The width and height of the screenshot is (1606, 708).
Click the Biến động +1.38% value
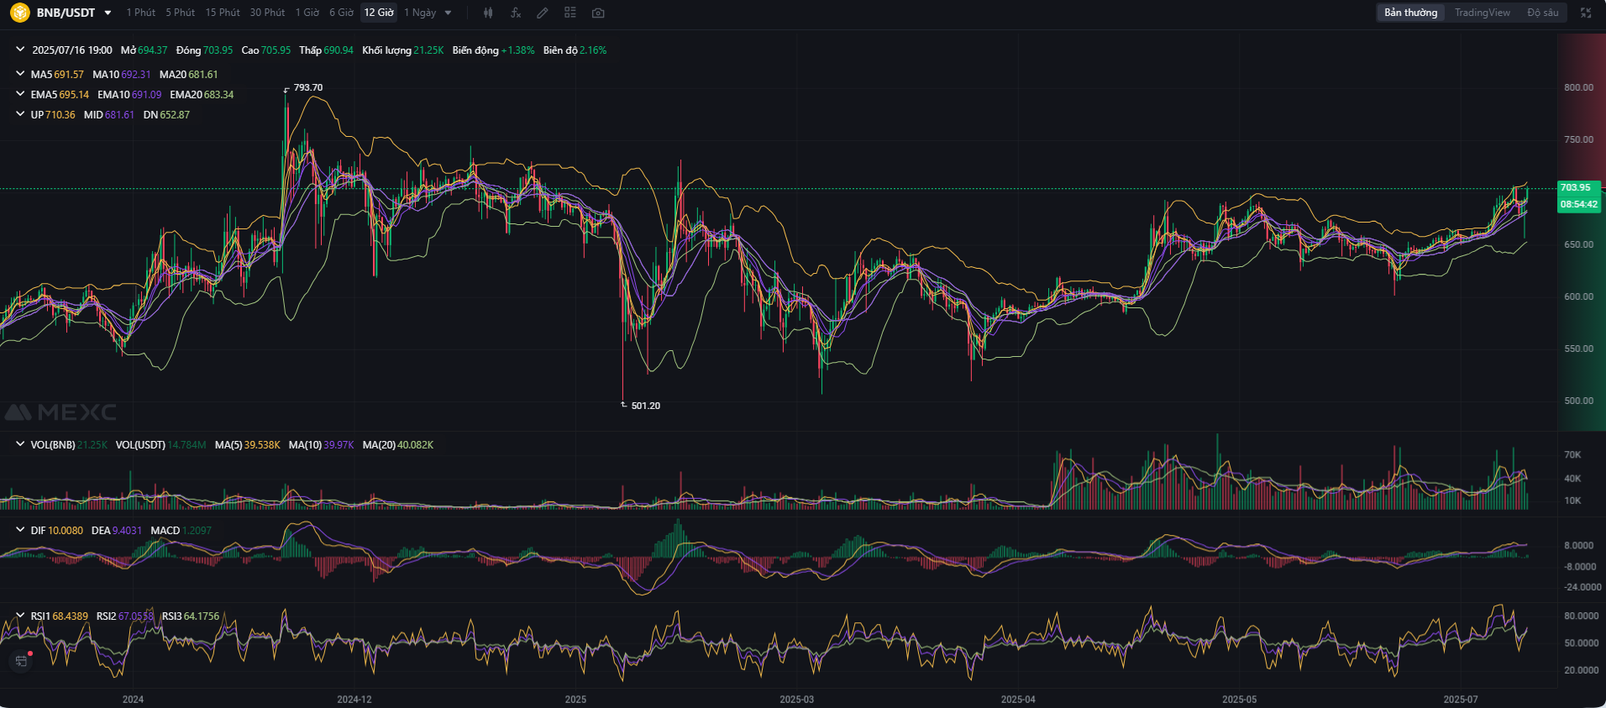click(517, 50)
